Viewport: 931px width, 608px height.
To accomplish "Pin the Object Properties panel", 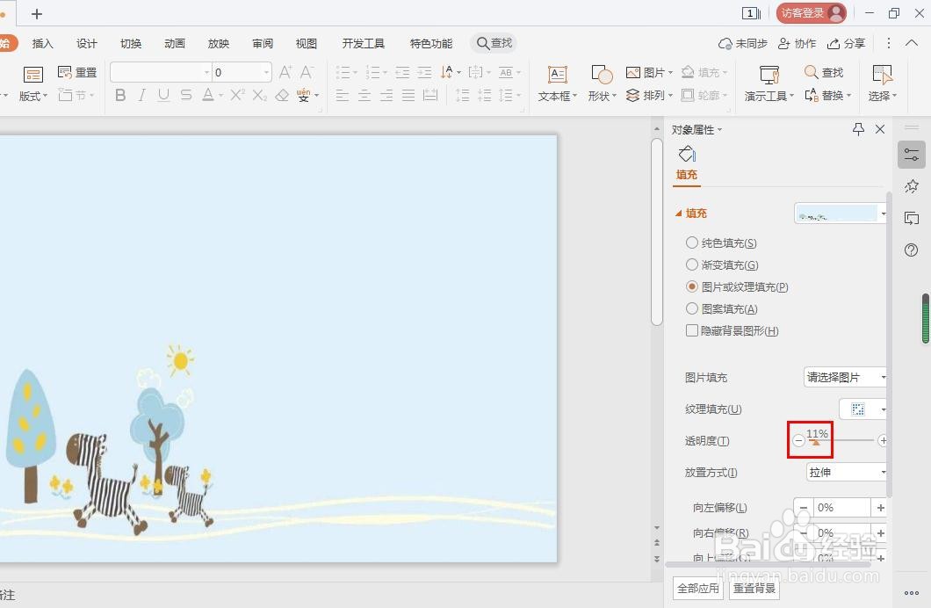I will tap(858, 129).
